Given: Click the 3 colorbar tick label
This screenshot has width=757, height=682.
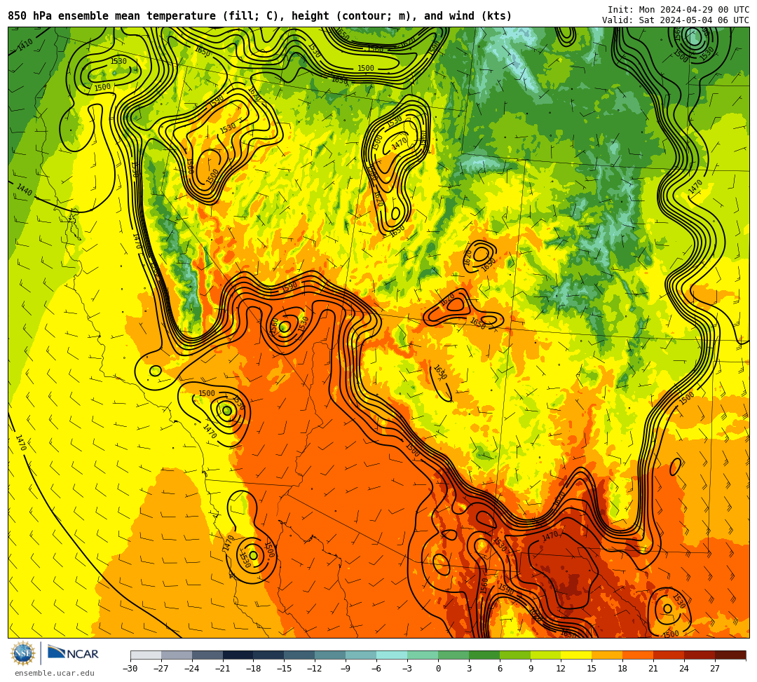Looking at the screenshot, I should tap(469, 669).
